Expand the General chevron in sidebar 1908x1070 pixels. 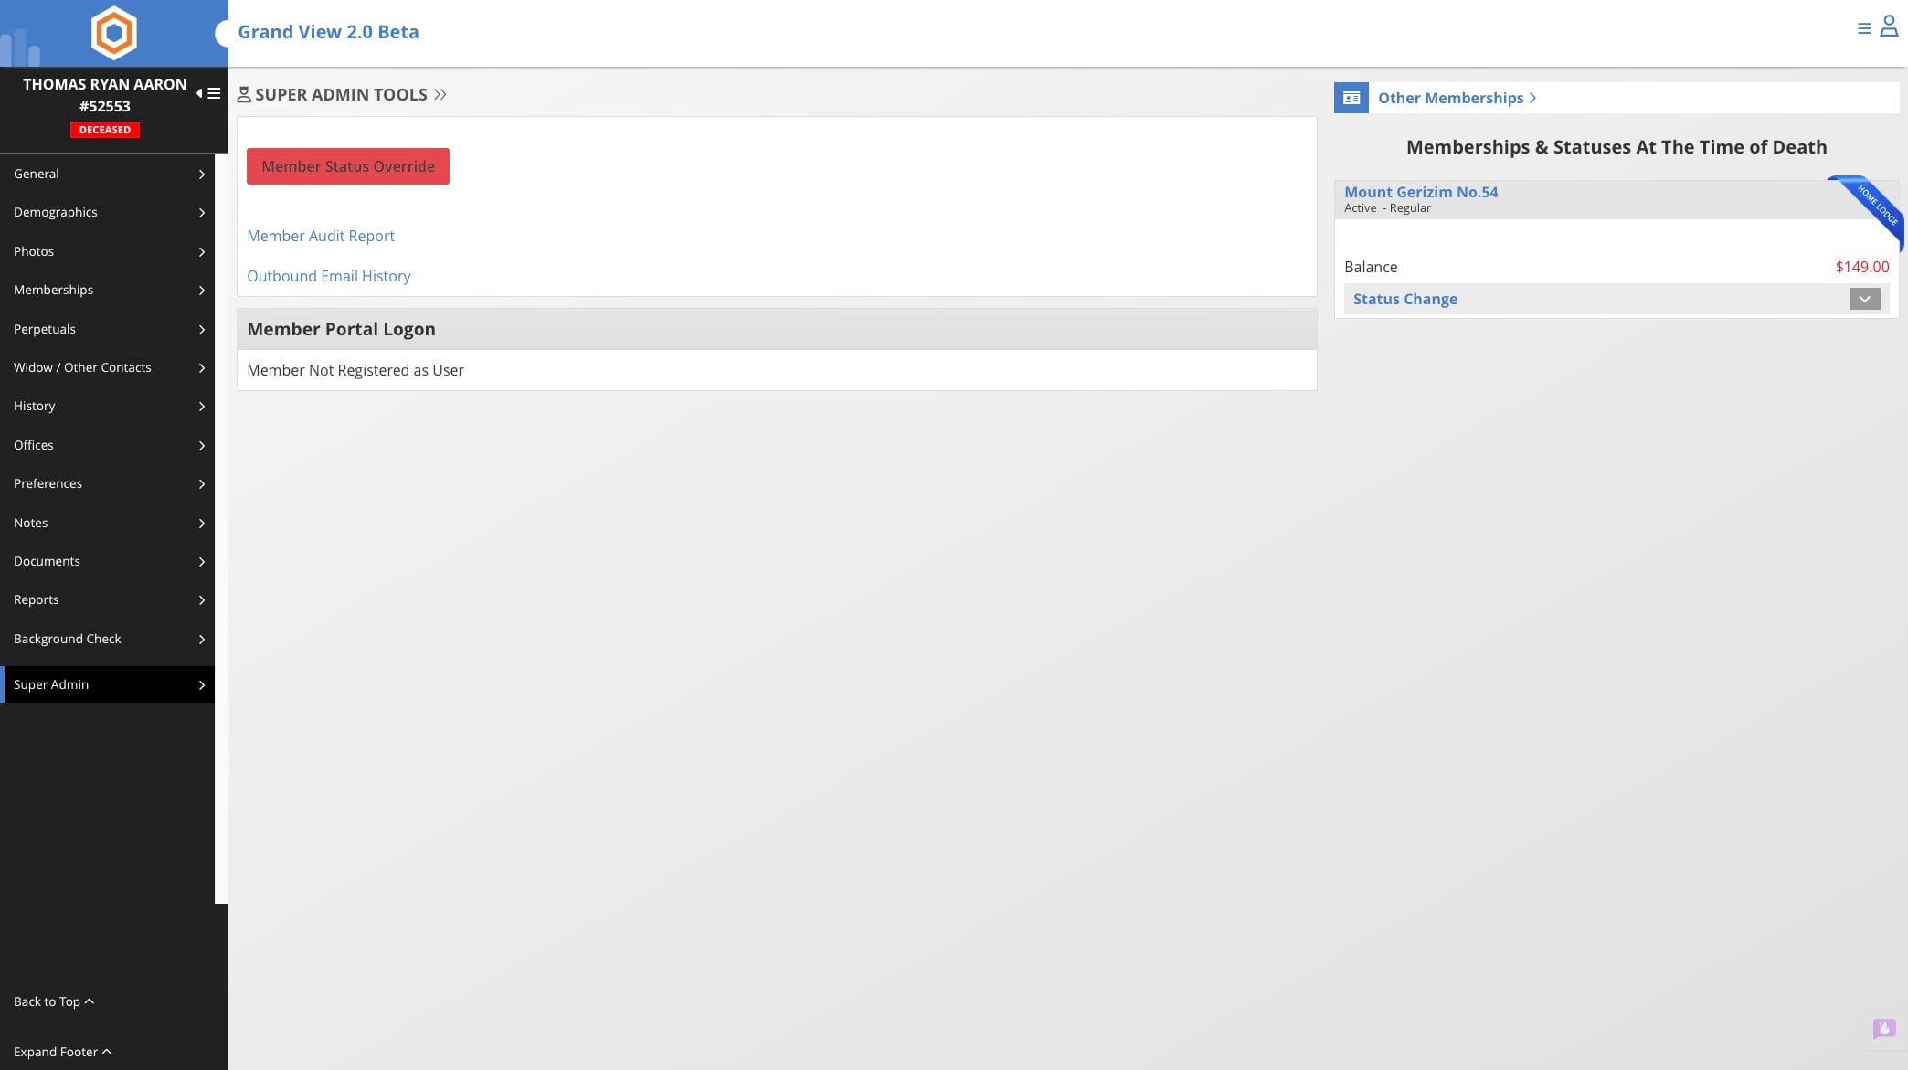pos(202,174)
